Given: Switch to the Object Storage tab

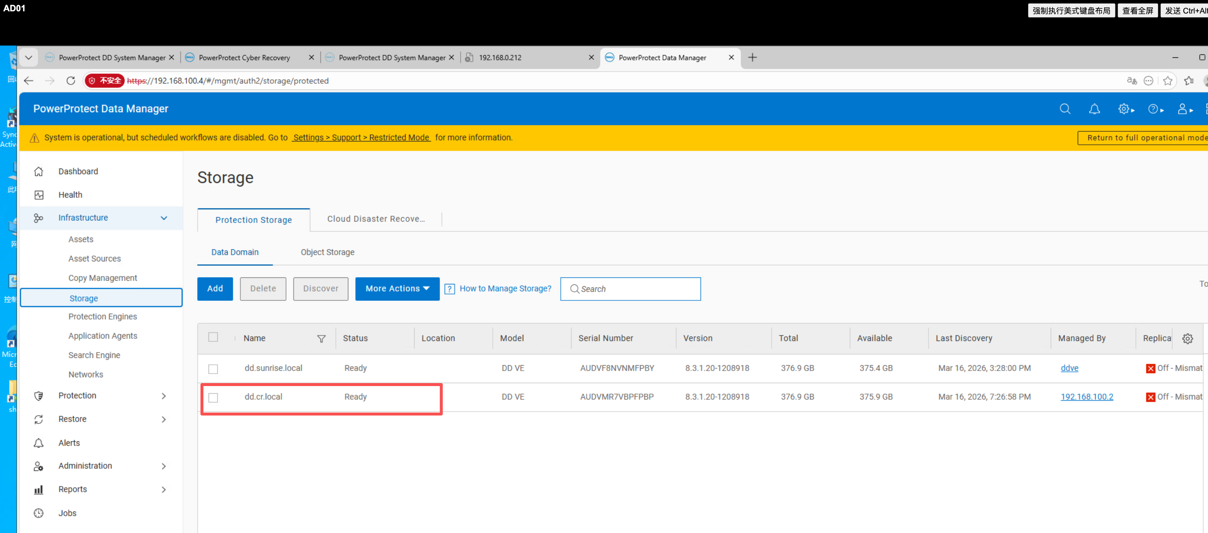Looking at the screenshot, I should tap(327, 252).
